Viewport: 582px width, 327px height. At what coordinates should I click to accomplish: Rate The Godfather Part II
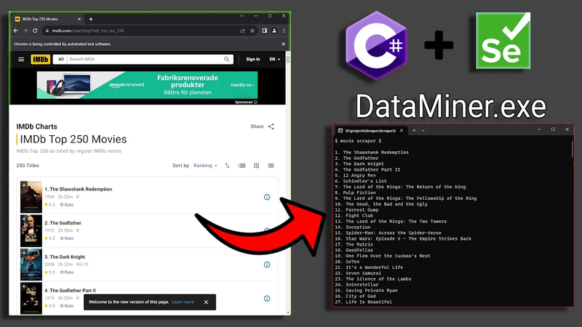click(x=67, y=306)
